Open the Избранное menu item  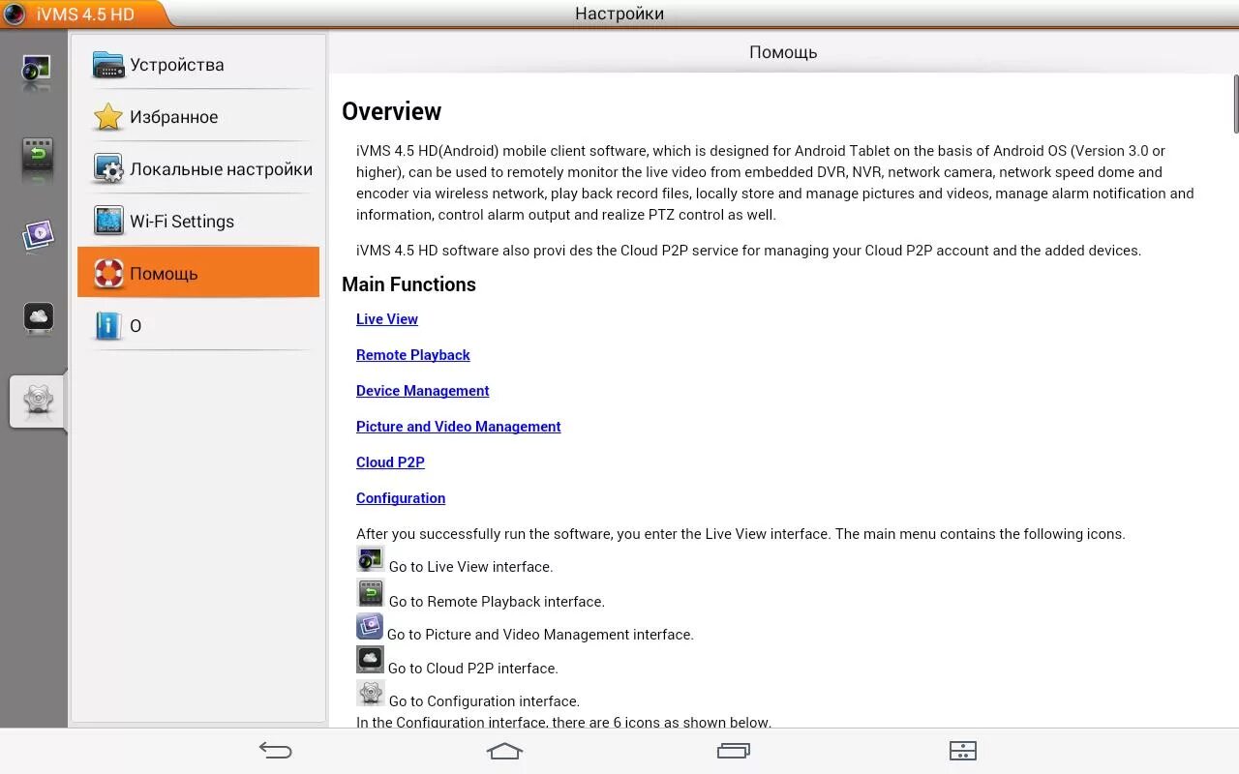[x=198, y=117]
